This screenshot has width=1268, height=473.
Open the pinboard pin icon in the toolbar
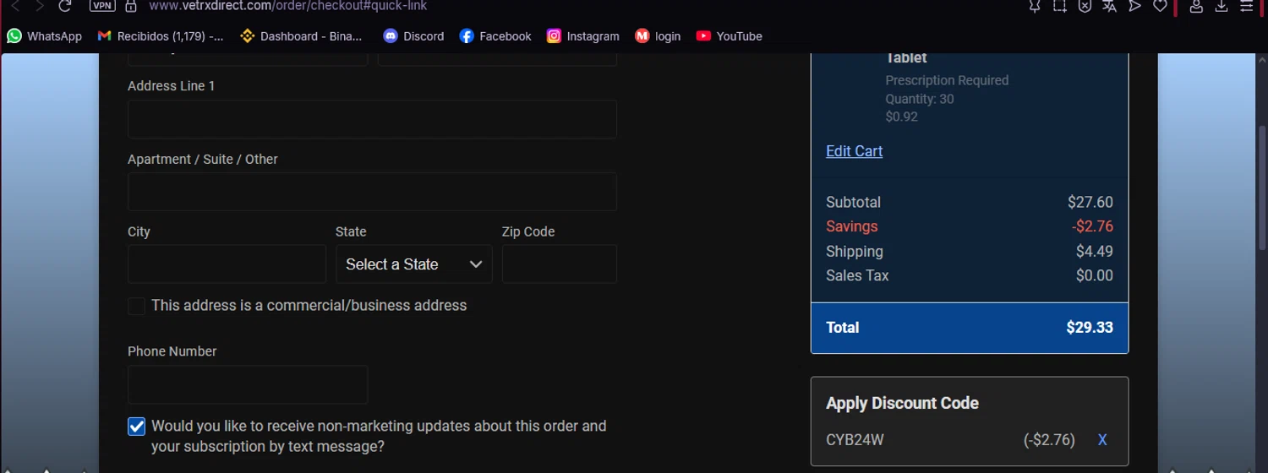1034,6
